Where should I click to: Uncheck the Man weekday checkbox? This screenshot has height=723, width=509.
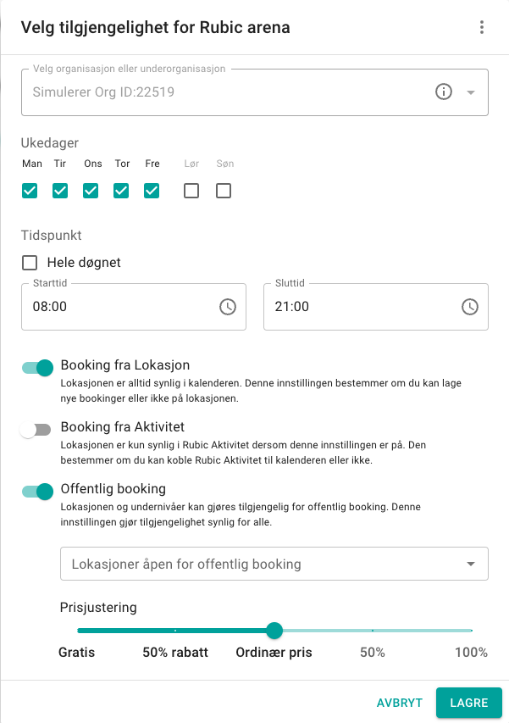pyautogui.click(x=30, y=191)
